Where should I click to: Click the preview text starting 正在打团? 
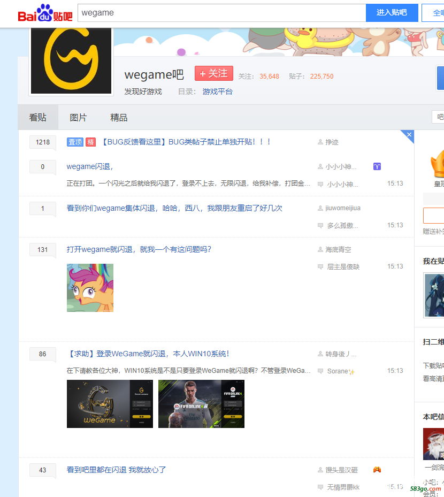(x=188, y=183)
